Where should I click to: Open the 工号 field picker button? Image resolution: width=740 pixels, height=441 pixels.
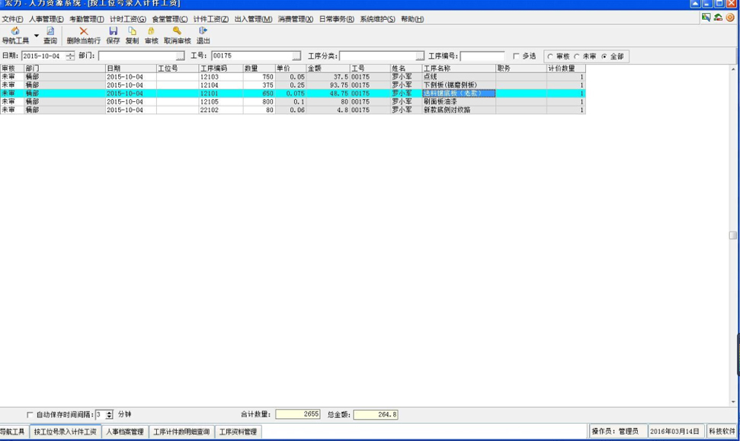coord(296,56)
